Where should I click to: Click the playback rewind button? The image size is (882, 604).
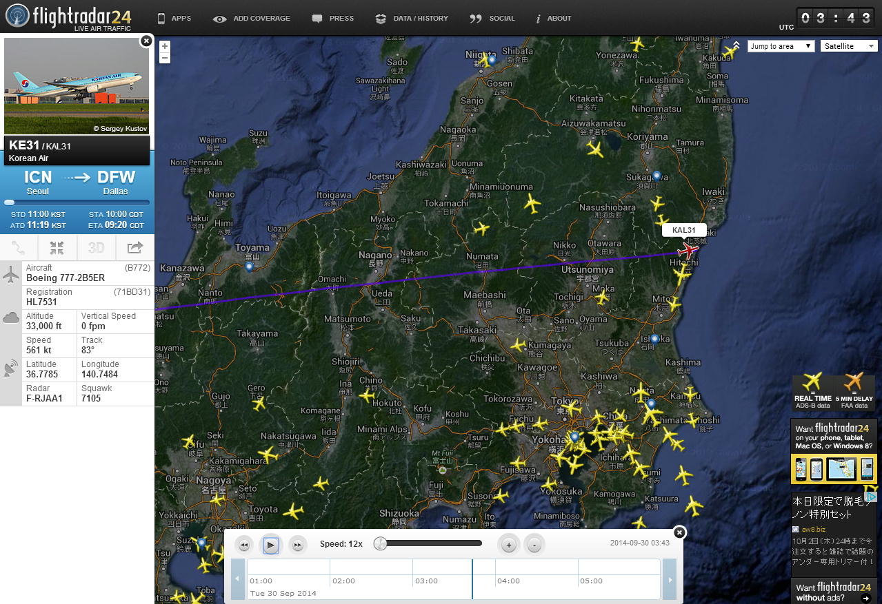click(x=243, y=545)
